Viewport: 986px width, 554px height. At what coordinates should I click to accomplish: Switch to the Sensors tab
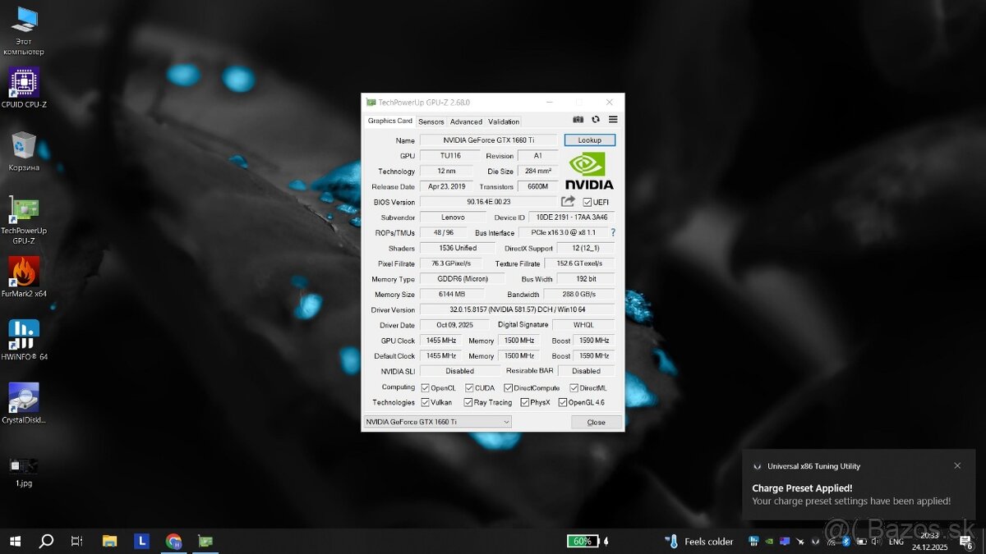click(x=431, y=121)
